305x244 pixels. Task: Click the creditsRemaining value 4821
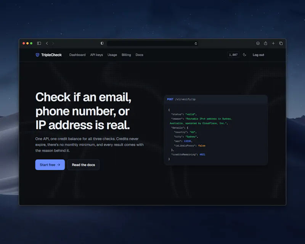pos(202,154)
